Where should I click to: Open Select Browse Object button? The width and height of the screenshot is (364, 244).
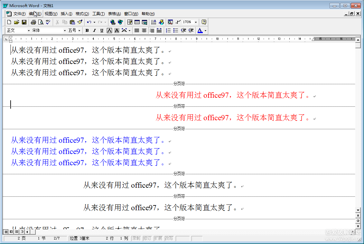(x=358, y=221)
